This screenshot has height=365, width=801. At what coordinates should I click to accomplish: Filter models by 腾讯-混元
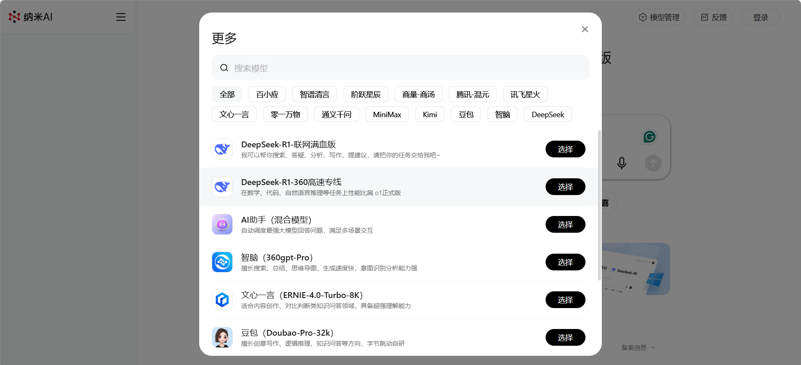[473, 94]
